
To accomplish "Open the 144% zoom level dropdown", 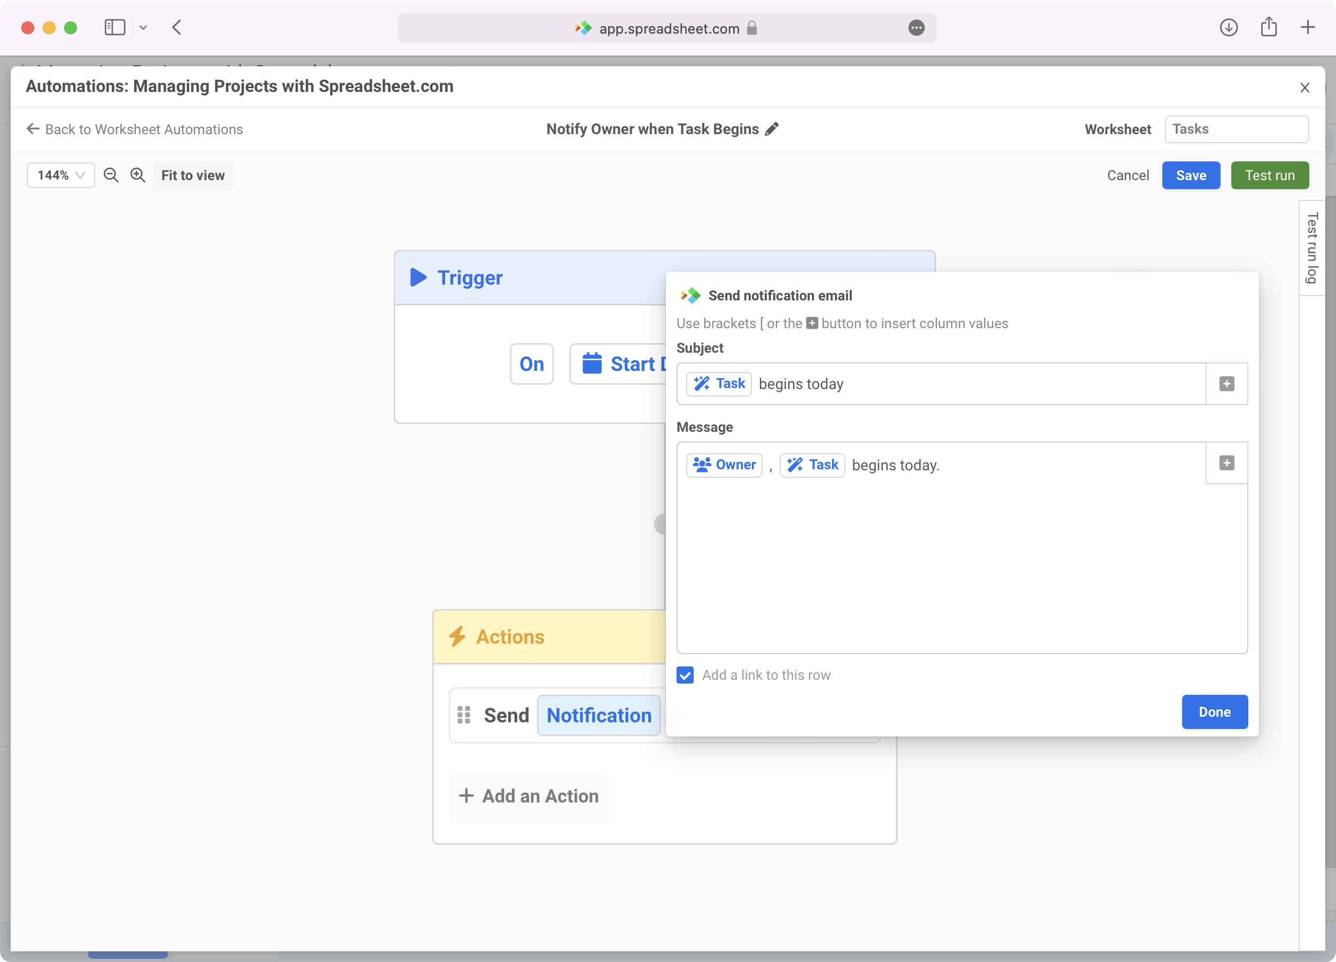I will point(61,175).
